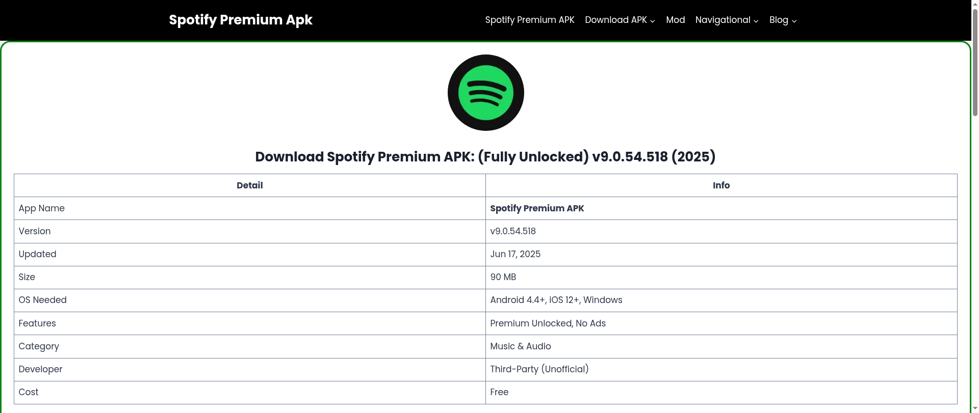Expand the Download APK dropdown chevron
The height and width of the screenshot is (413, 979).
tap(652, 21)
